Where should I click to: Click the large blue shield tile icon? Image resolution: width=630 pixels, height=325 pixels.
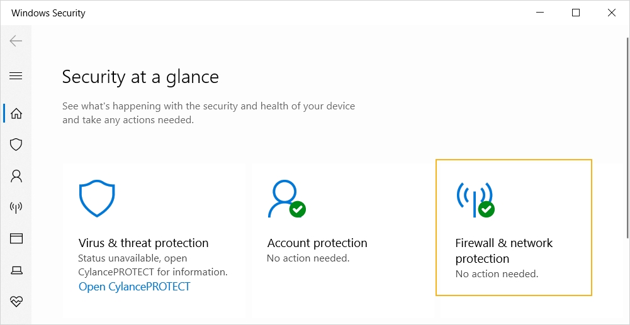click(97, 199)
